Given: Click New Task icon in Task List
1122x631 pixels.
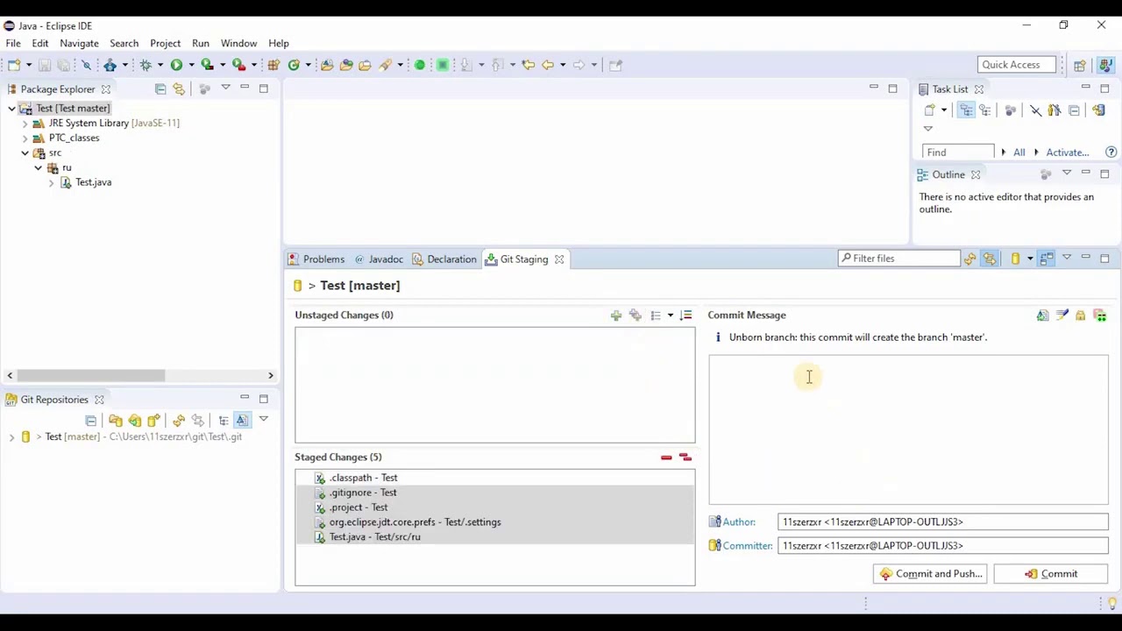Looking at the screenshot, I should click(x=929, y=110).
